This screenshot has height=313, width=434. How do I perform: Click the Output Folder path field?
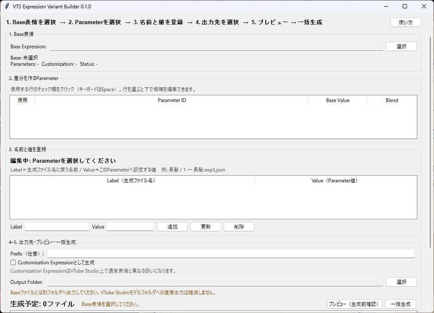click(x=215, y=282)
